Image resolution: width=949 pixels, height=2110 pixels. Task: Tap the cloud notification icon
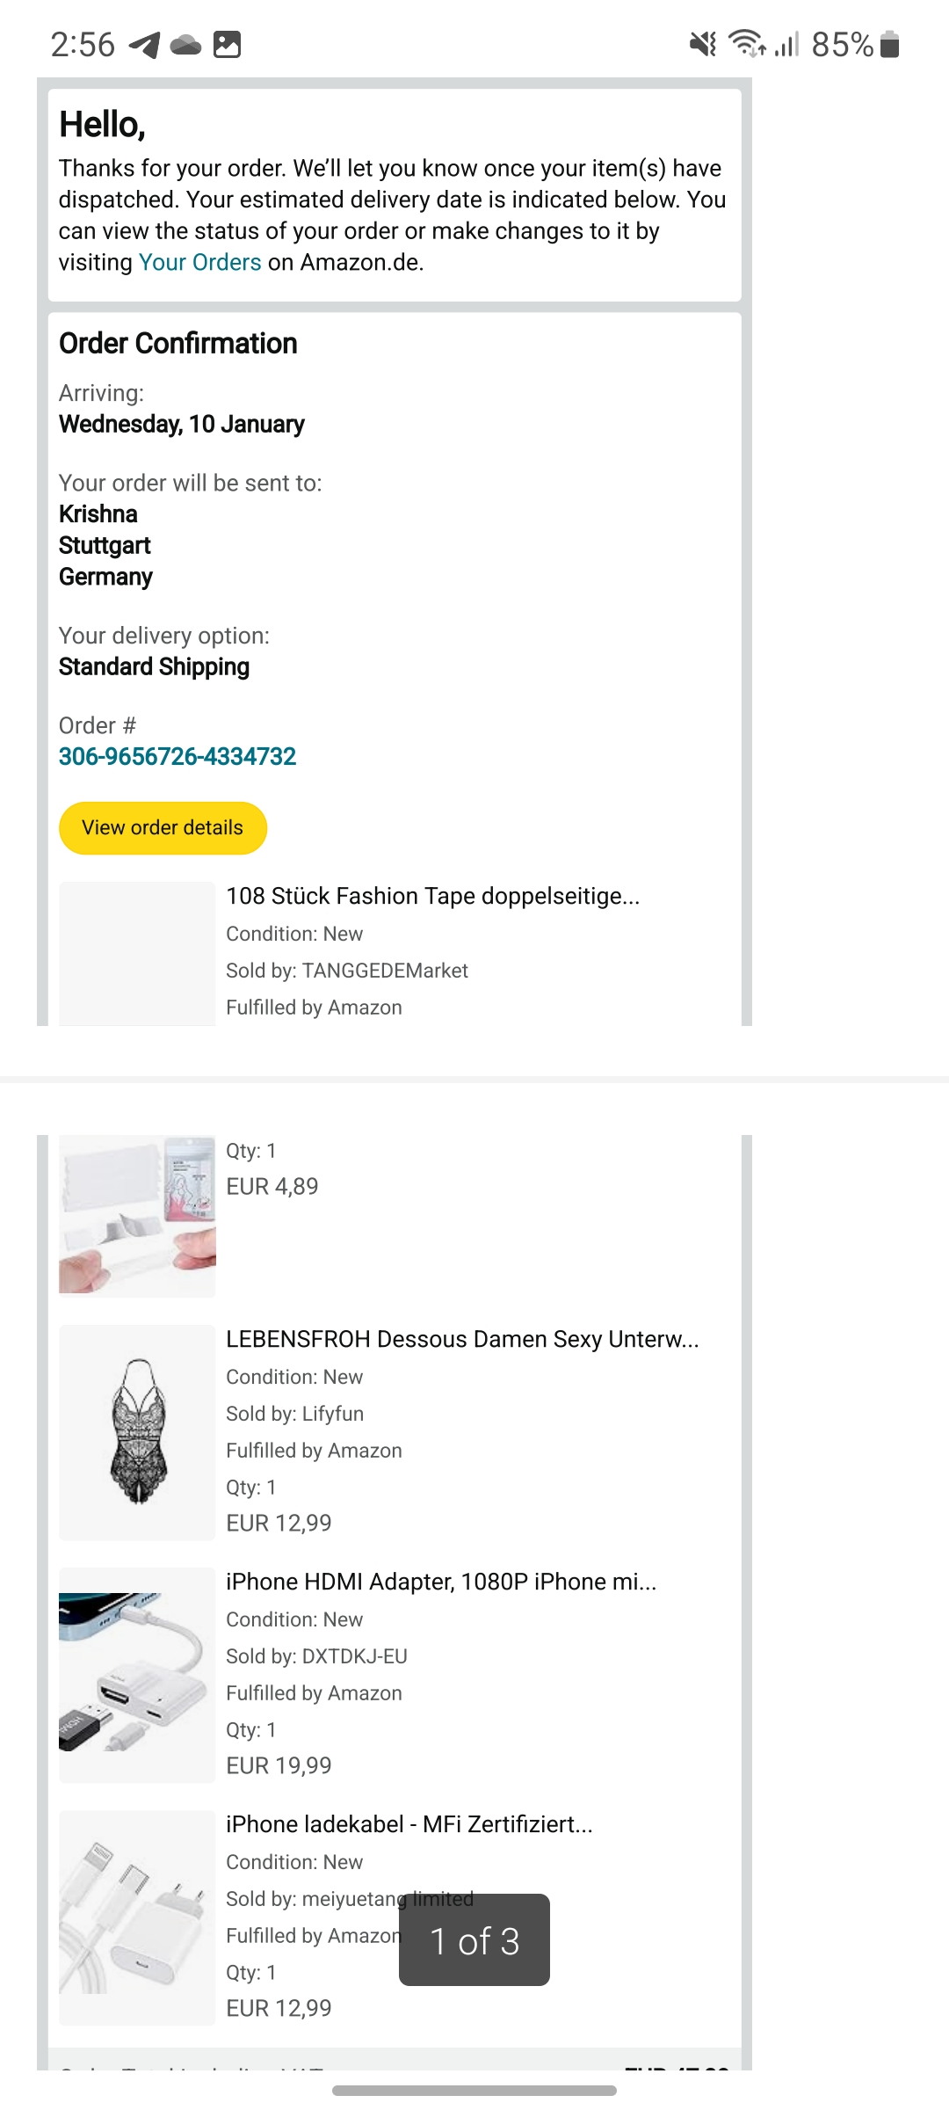185,45
